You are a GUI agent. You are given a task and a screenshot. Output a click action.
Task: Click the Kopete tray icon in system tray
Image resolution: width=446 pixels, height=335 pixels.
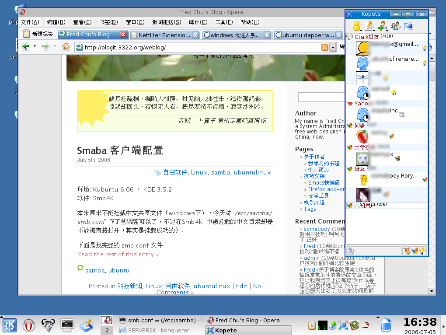pos(343,325)
